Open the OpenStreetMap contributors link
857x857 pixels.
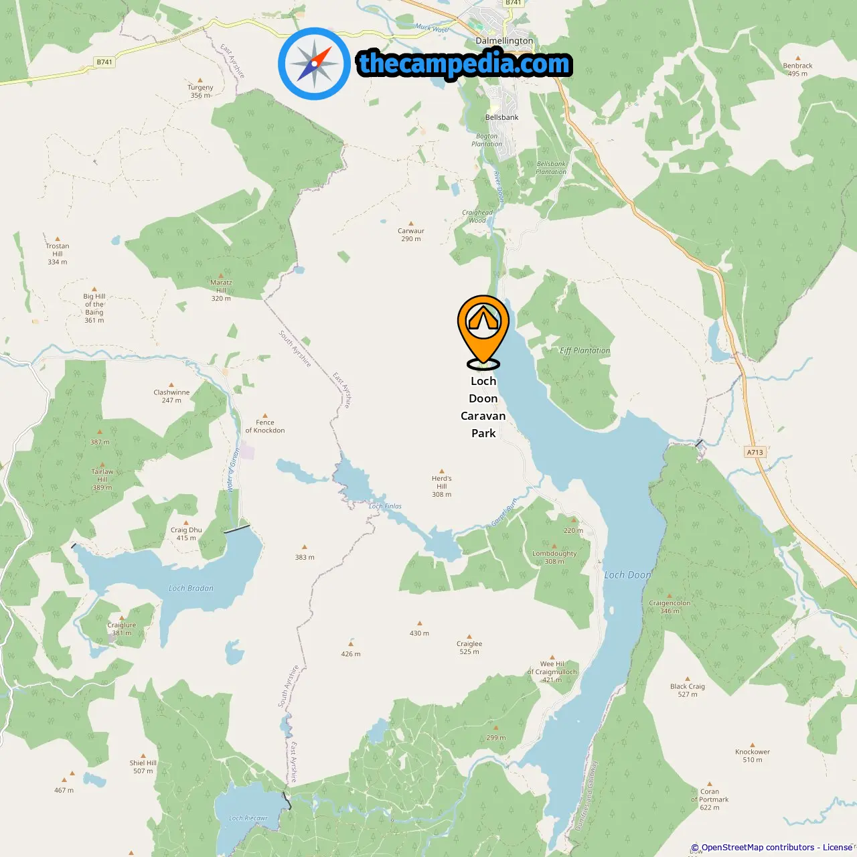(x=758, y=847)
